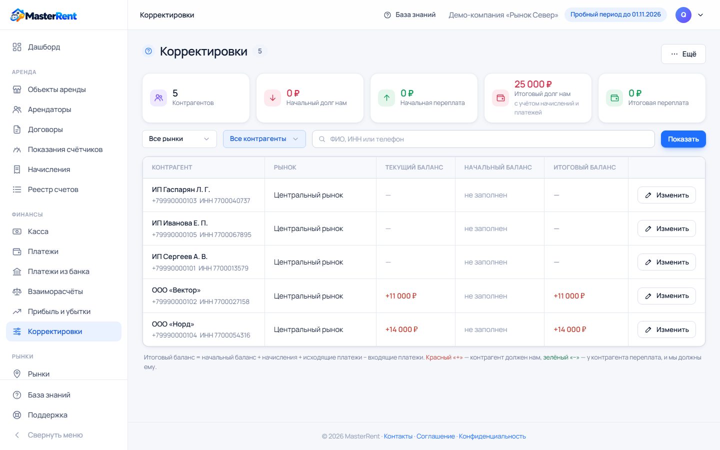Open База знаний in the sidebar

(x=63, y=395)
